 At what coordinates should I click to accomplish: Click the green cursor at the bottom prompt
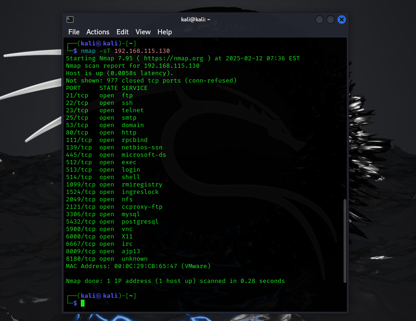(83, 303)
